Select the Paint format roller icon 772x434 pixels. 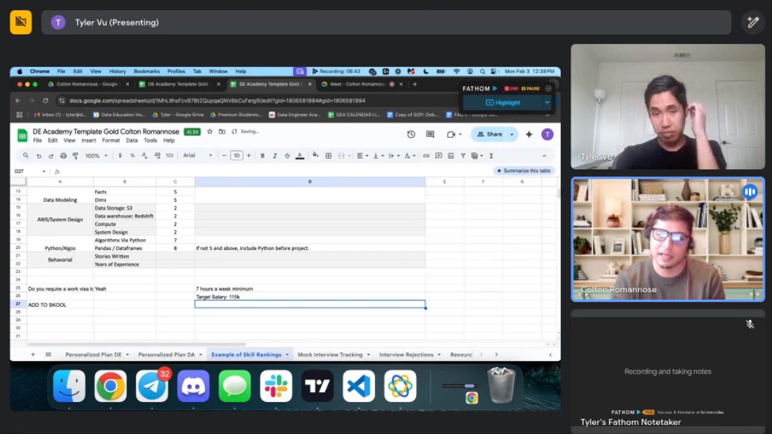click(75, 156)
